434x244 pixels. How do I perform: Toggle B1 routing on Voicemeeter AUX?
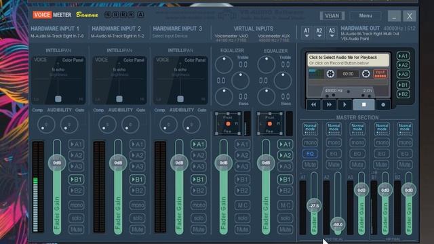285,180
